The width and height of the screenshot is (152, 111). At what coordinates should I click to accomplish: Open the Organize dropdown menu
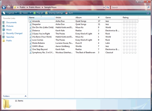click(10, 13)
